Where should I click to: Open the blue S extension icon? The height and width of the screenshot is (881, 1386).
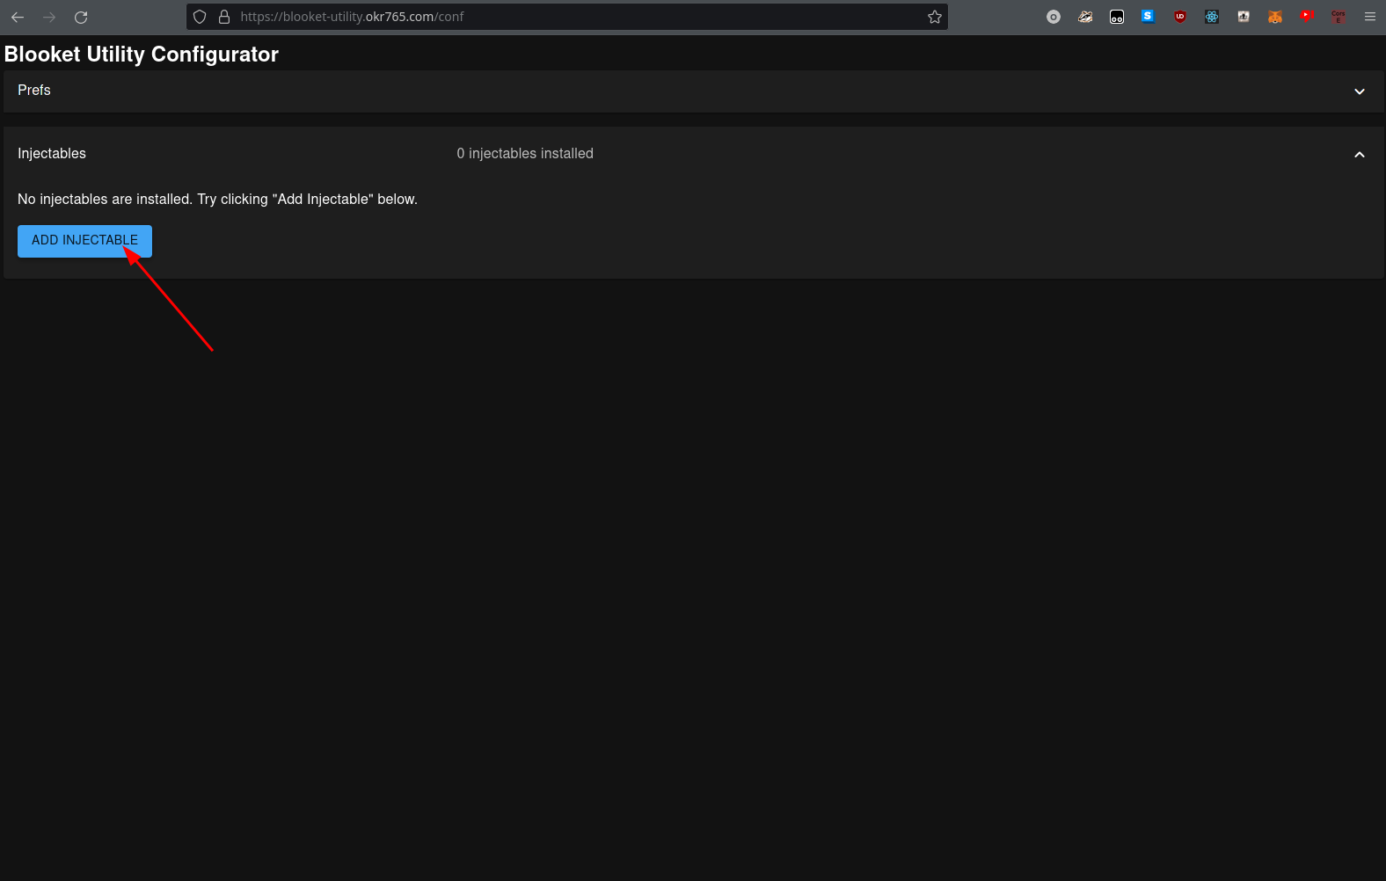coord(1149,17)
